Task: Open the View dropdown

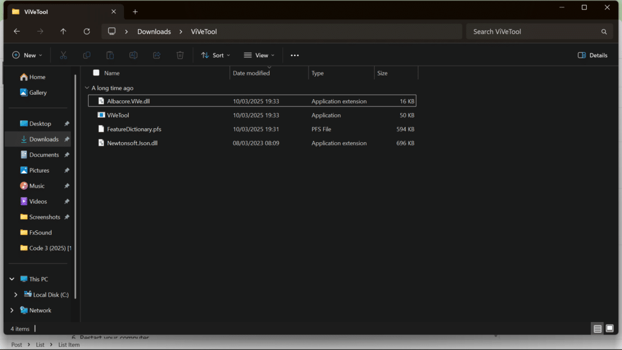Action: [258, 55]
